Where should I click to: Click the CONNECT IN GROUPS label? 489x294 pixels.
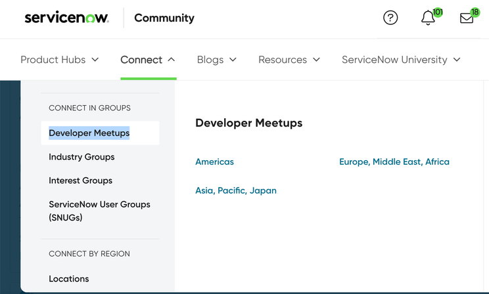89,108
